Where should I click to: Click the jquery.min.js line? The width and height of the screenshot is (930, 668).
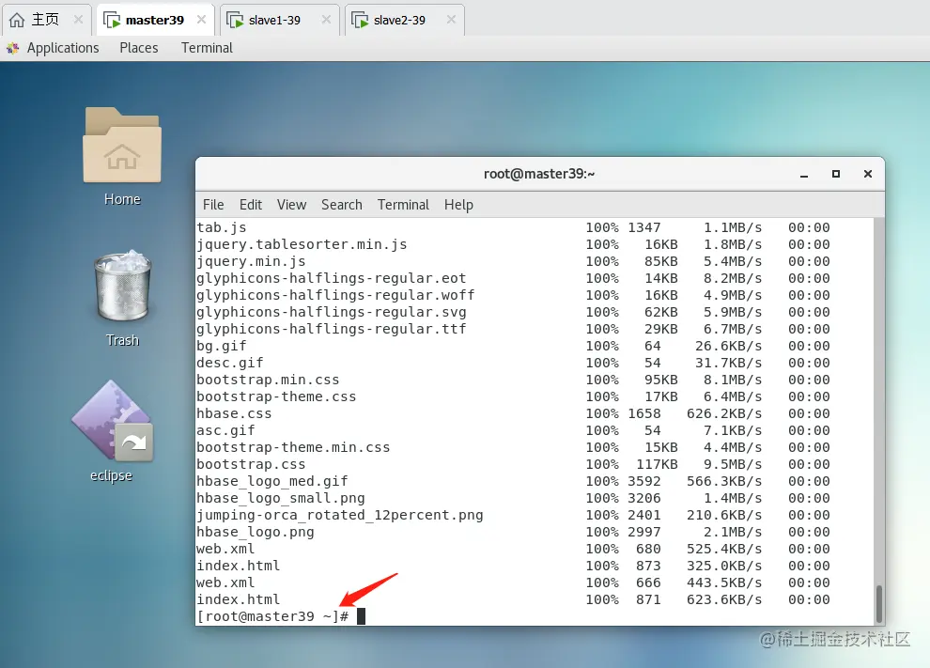tap(513, 261)
